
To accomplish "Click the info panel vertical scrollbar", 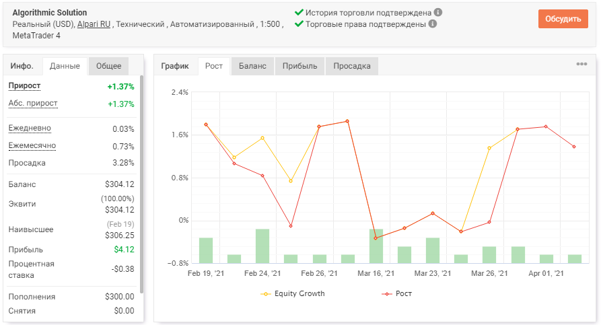I will click(x=141, y=184).
